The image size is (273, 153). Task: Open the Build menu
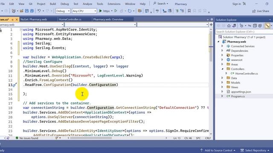(x=53, y=4)
